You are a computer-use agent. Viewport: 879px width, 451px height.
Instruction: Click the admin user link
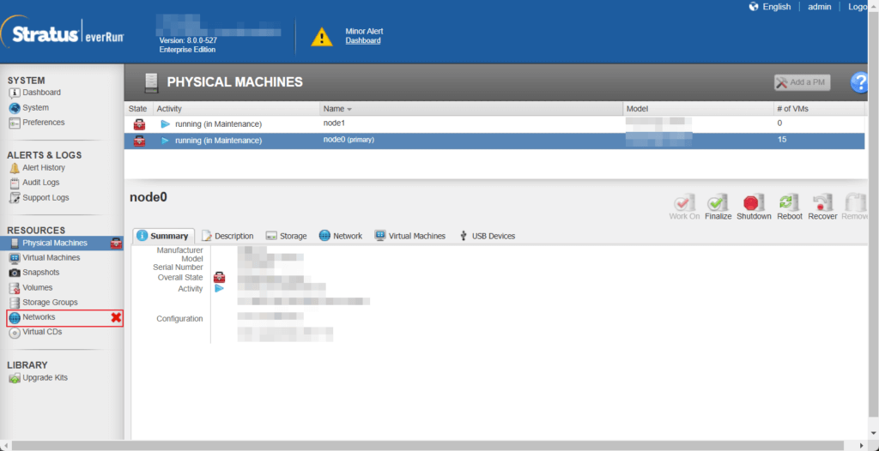(x=819, y=7)
